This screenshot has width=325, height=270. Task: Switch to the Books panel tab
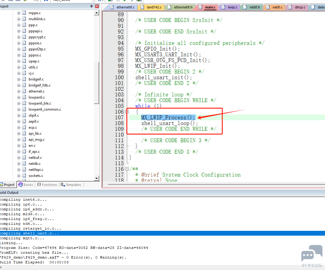26,184
